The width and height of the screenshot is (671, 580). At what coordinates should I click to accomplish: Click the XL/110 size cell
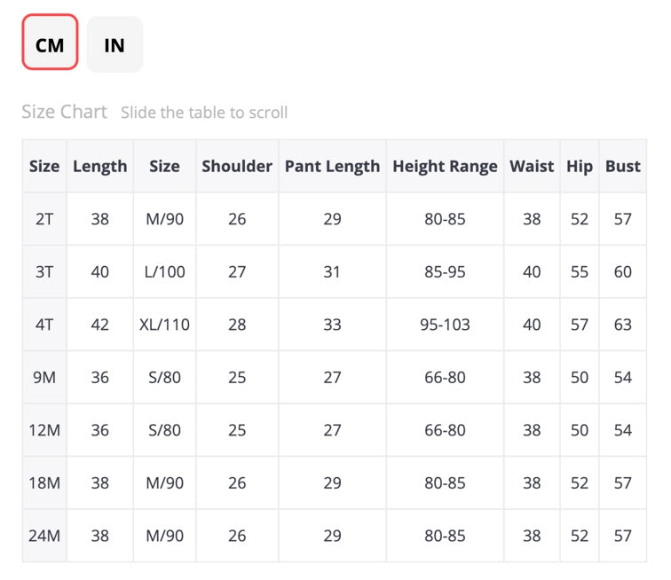tap(165, 325)
